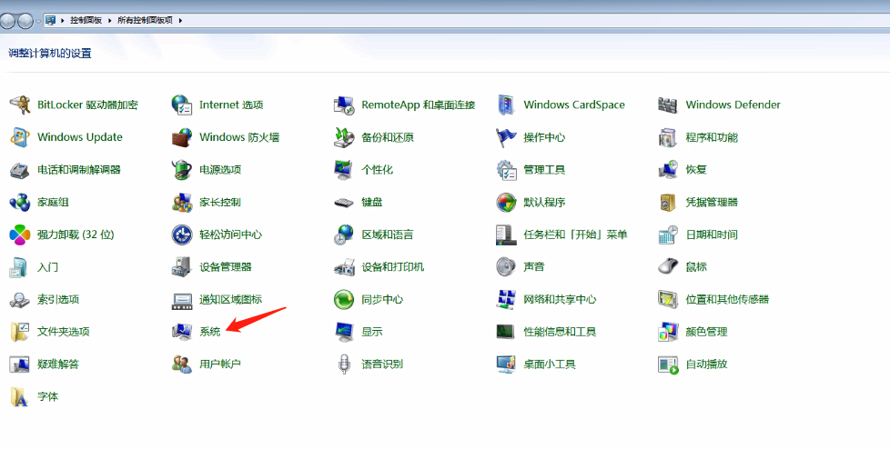Screen dimensions: 890x449
Task: Open the Windows CardSpace icon
Action: pyautogui.click(x=506, y=105)
